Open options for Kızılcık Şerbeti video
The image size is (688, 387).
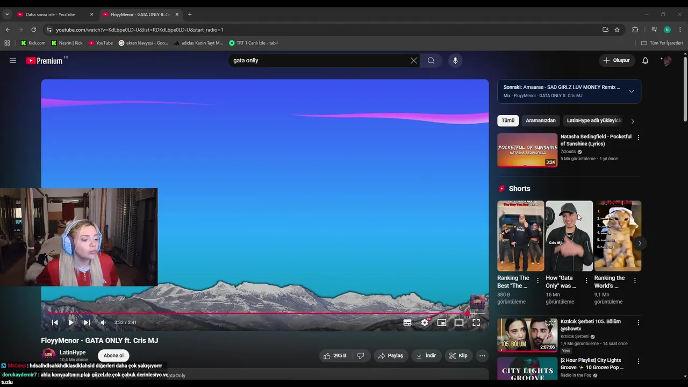point(638,322)
